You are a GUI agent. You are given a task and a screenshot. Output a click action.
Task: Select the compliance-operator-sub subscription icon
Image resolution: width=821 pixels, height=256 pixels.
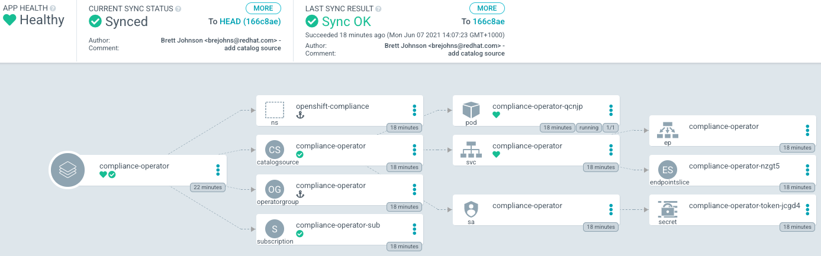coord(275,229)
